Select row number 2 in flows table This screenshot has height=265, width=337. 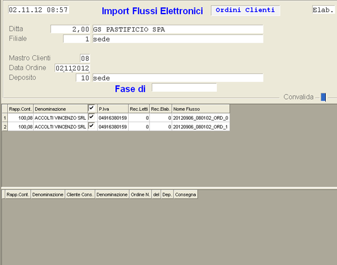(x=4, y=127)
